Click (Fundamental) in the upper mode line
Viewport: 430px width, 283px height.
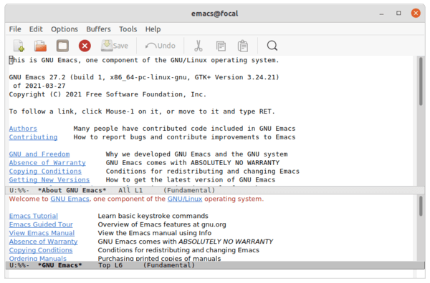(x=189, y=190)
